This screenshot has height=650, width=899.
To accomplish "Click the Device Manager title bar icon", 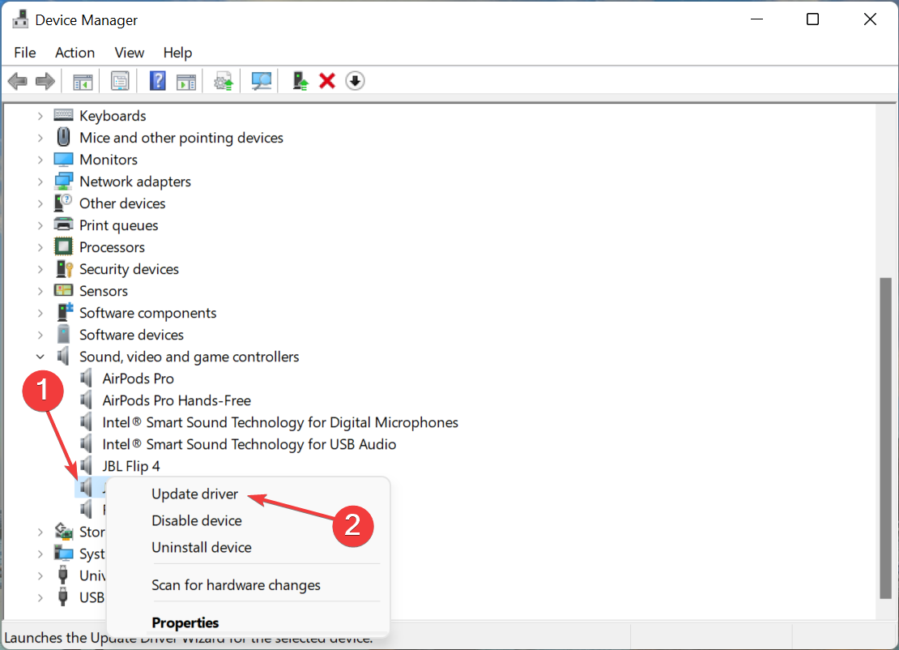I will click(20, 19).
